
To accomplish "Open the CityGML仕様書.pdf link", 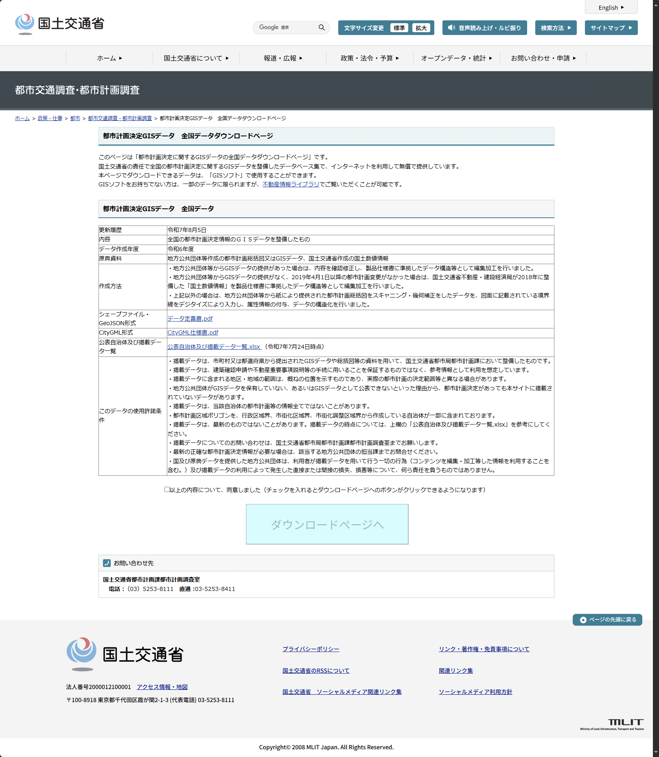I will tap(193, 333).
